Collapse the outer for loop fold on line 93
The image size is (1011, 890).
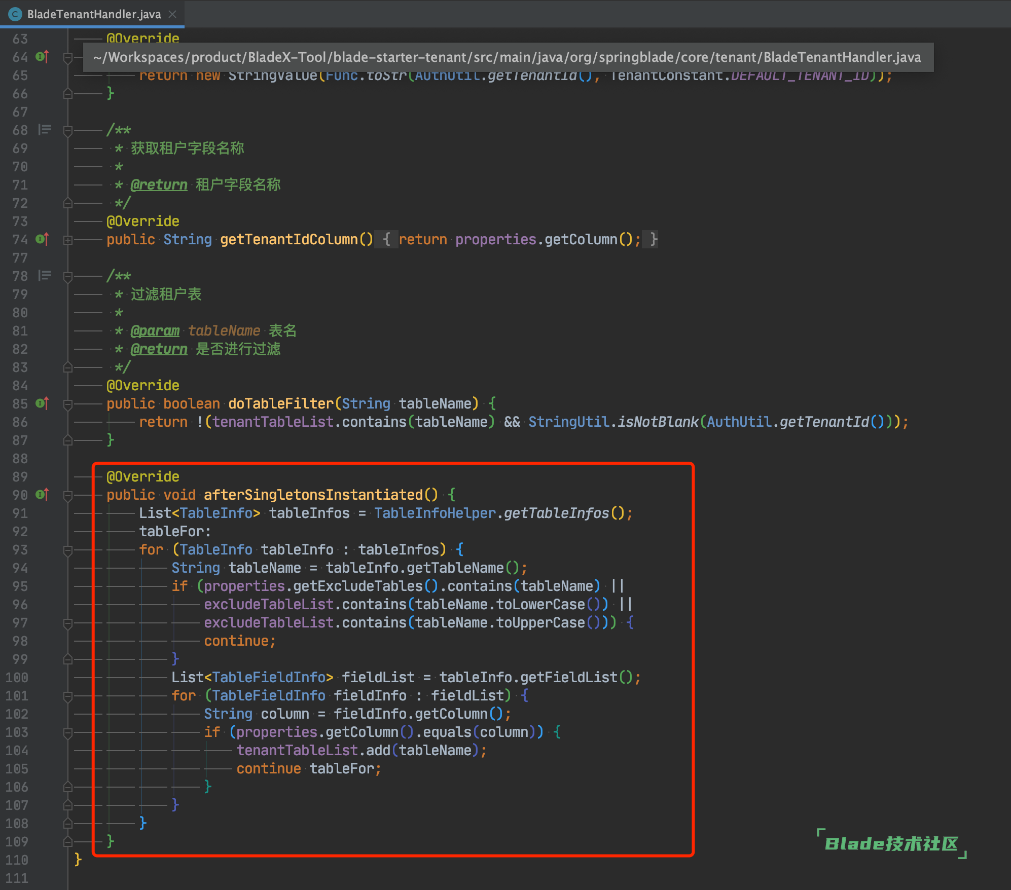pyautogui.click(x=67, y=550)
